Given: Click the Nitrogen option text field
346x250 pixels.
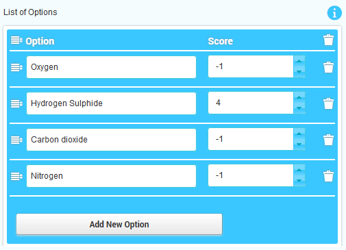Looking at the screenshot, I should coord(111,176).
